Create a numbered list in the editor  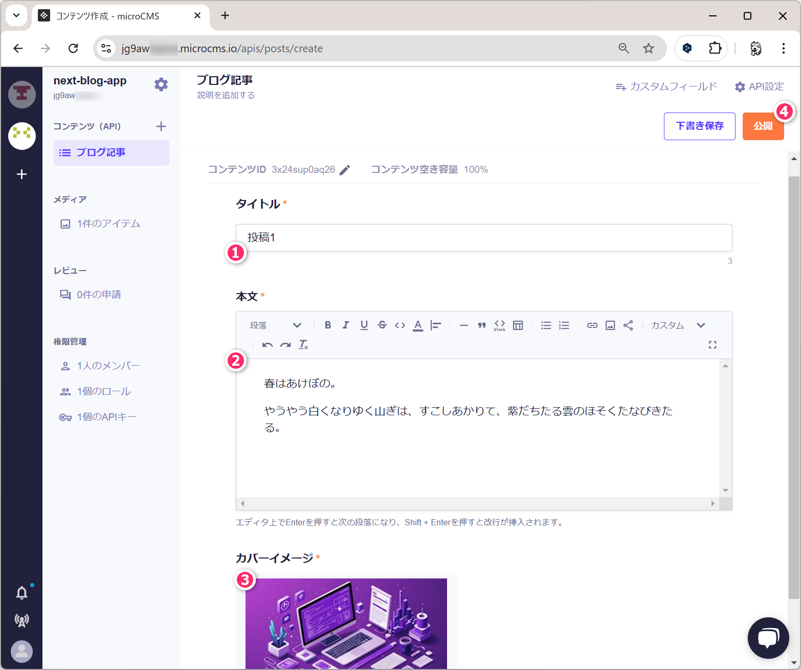pos(564,325)
